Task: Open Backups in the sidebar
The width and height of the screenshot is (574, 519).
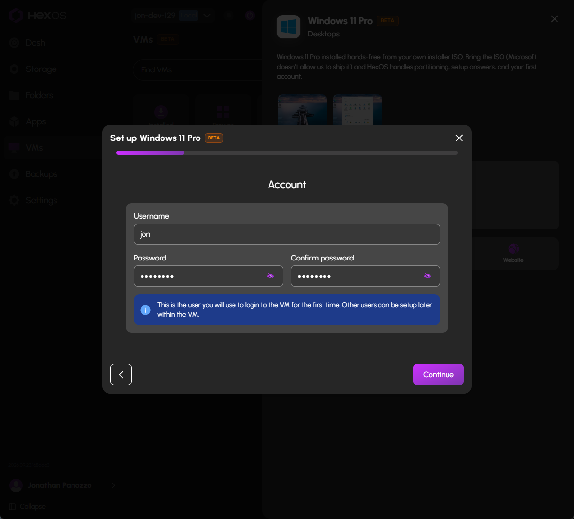Action: pyautogui.click(x=41, y=174)
